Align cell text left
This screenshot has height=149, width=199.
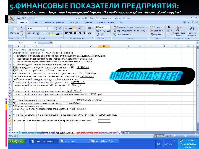(66, 33)
